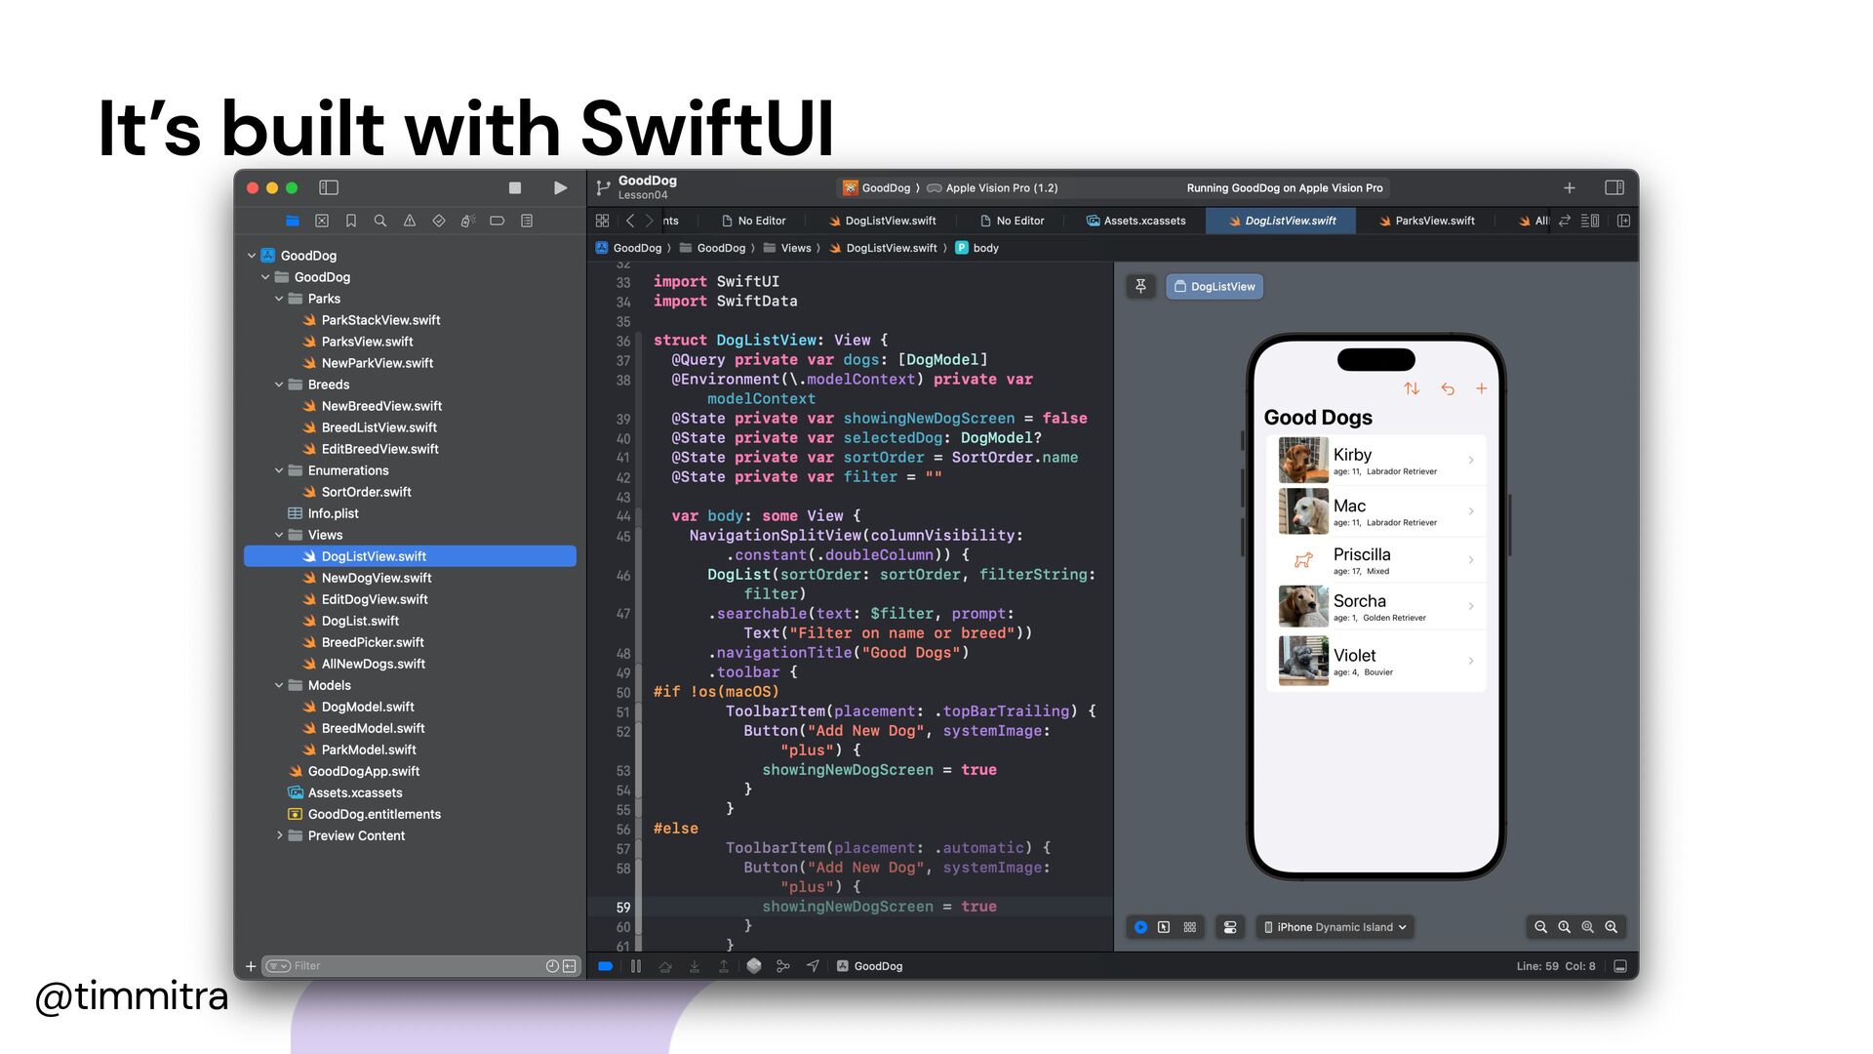Expand the Preview Content folder

[x=279, y=835]
